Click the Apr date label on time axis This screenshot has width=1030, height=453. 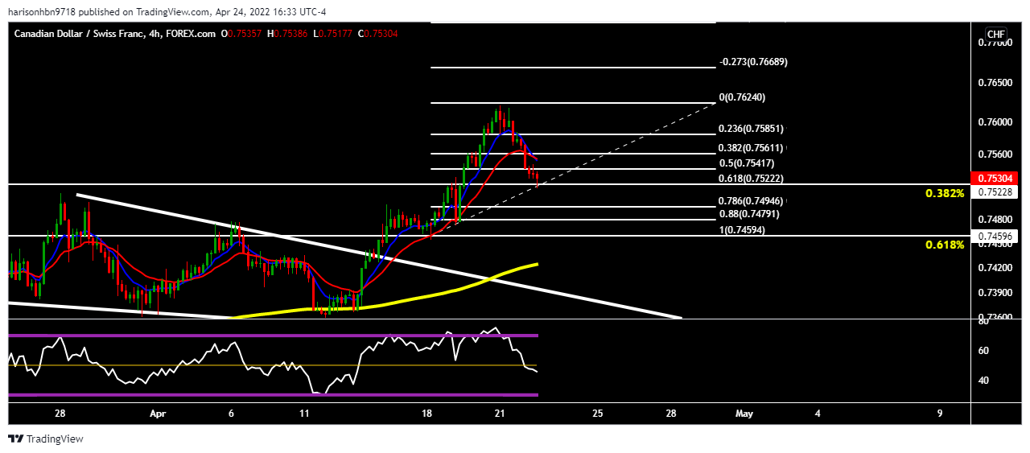(x=158, y=413)
